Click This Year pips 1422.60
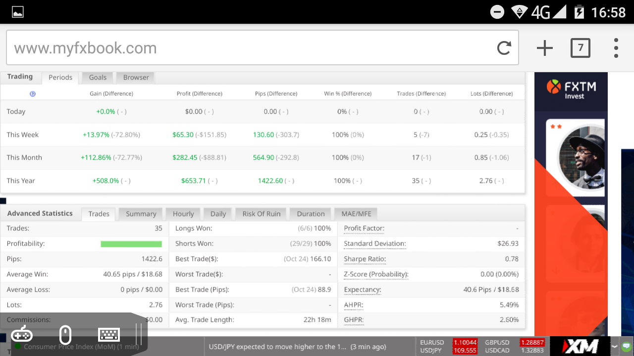The height and width of the screenshot is (356, 634). (270, 181)
